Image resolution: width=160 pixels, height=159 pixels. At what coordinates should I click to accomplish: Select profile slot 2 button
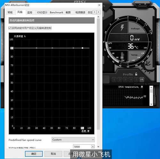pos(120,80)
